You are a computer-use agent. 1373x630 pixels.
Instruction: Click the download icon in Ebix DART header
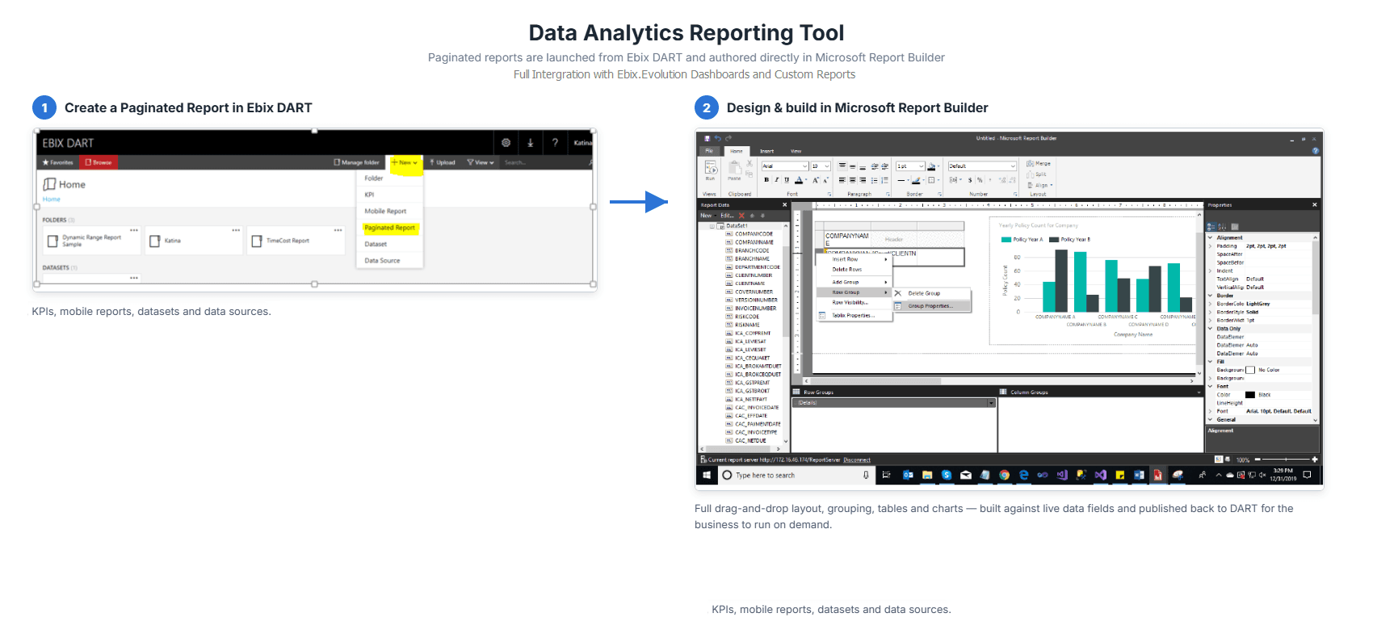coord(531,142)
